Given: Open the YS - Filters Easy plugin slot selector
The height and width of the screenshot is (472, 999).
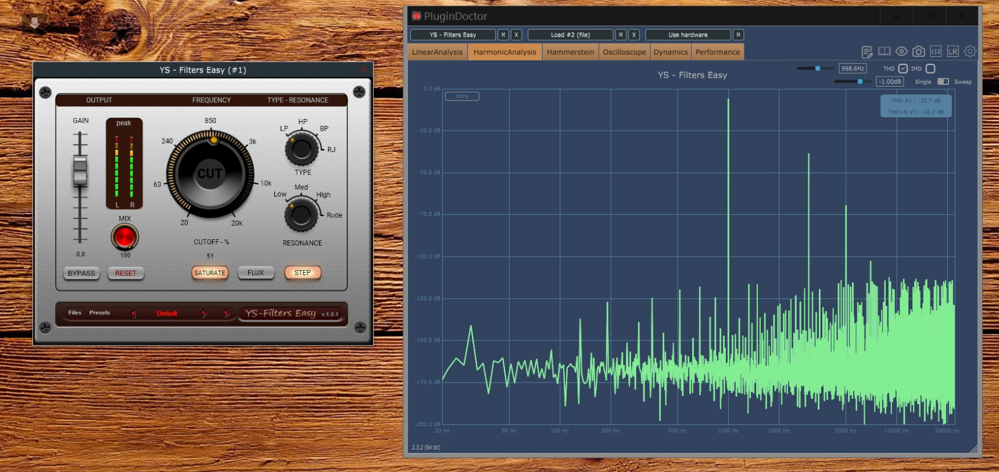Looking at the screenshot, I should click(453, 35).
